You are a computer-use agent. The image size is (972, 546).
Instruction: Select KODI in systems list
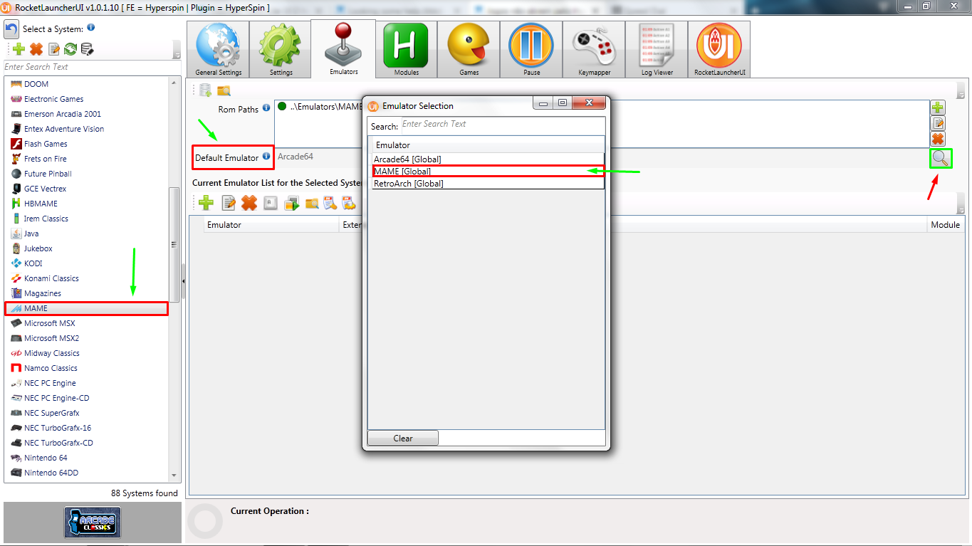point(86,263)
